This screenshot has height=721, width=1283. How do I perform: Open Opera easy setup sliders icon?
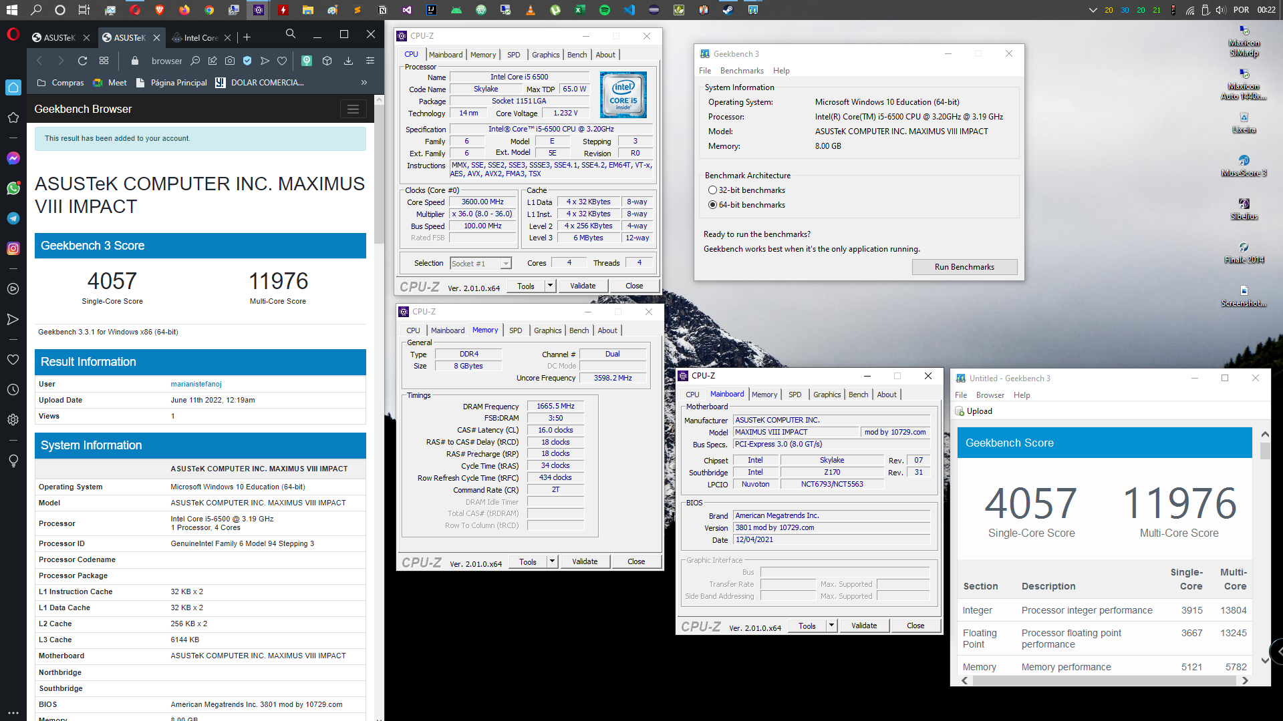coord(370,61)
